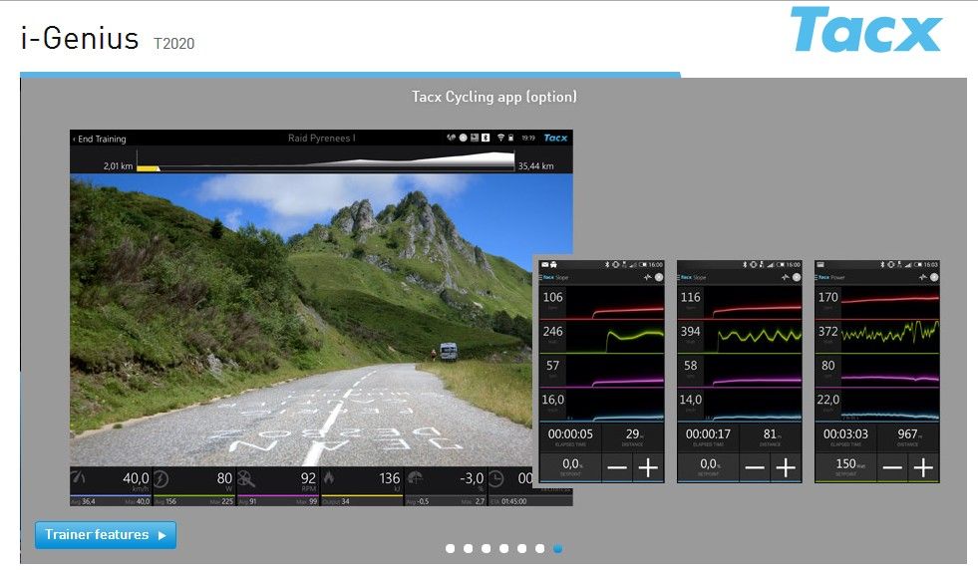Click the Tacx logo in the header
Screen dimensions: 978x570
point(865,31)
